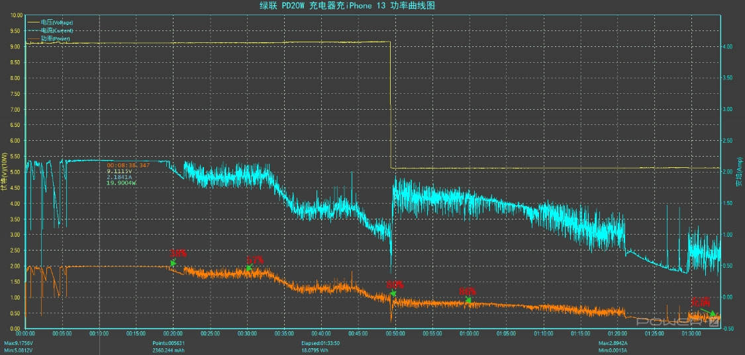Toggle the 电压(Voltage) legend entry
The width and height of the screenshot is (745, 355).
56,22
